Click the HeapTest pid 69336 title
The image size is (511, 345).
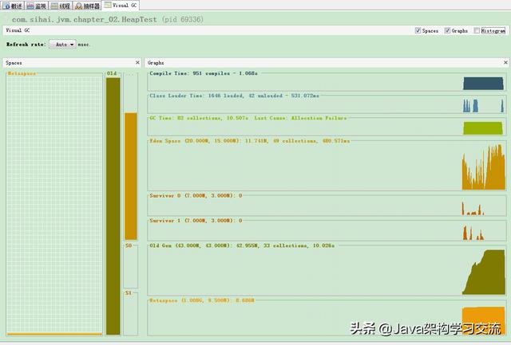click(108, 19)
